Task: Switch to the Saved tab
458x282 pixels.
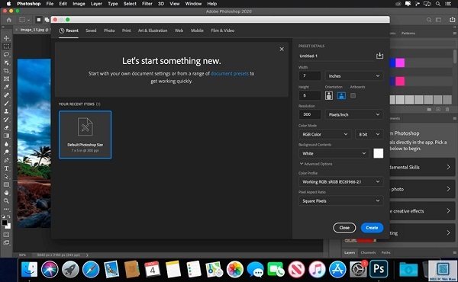Action: pyautogui.click(x=91, y=30)
